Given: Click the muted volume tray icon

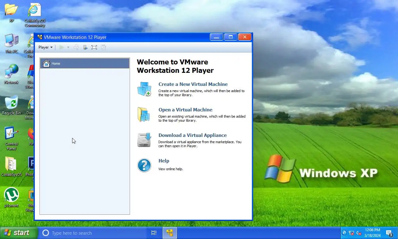Looking at the screenshot, I should click(x=359, y=233).
